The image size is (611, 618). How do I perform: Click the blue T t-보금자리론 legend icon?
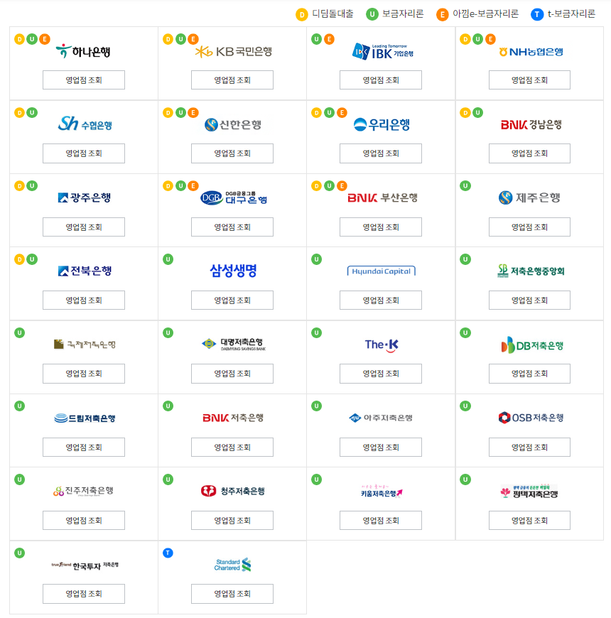[537, 15]
